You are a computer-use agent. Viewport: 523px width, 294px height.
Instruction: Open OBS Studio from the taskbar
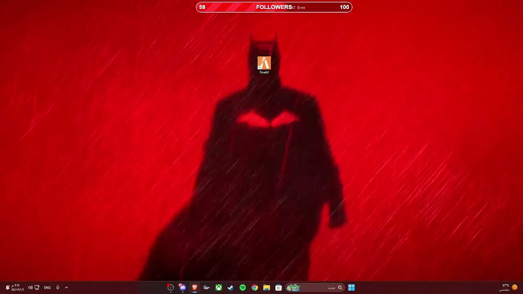[171, 287]
